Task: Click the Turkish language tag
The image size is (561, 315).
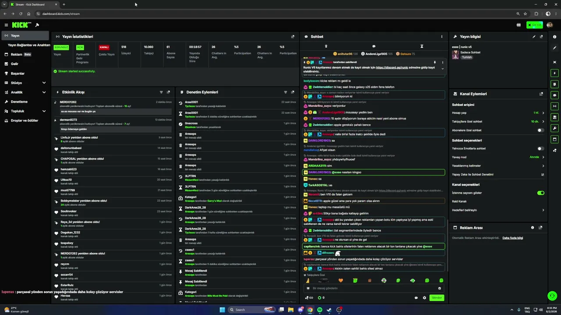Action: coord(467,57)
